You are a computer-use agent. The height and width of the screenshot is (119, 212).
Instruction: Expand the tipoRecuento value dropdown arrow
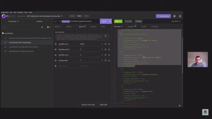point(102,50)
